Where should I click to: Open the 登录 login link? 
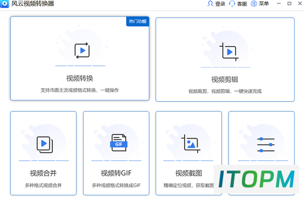pos(220,4)
